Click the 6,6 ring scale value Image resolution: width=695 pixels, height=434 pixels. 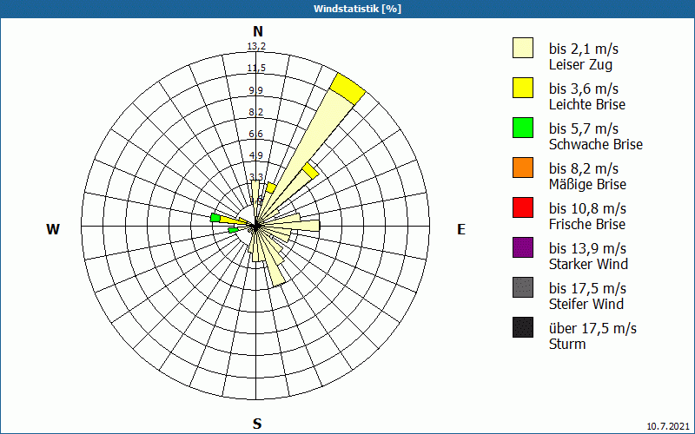[255, 134]
